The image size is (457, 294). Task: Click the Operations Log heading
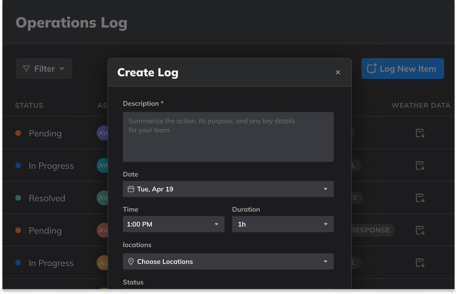point(71,23)
